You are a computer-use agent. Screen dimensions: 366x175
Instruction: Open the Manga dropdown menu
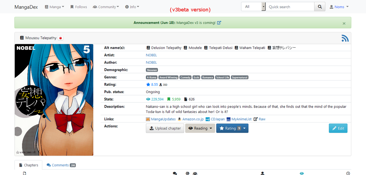54,7
